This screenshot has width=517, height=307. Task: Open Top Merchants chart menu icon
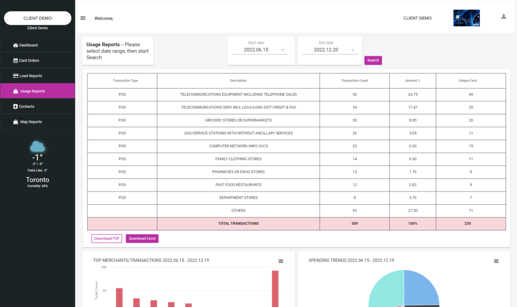tap(281, 261)
